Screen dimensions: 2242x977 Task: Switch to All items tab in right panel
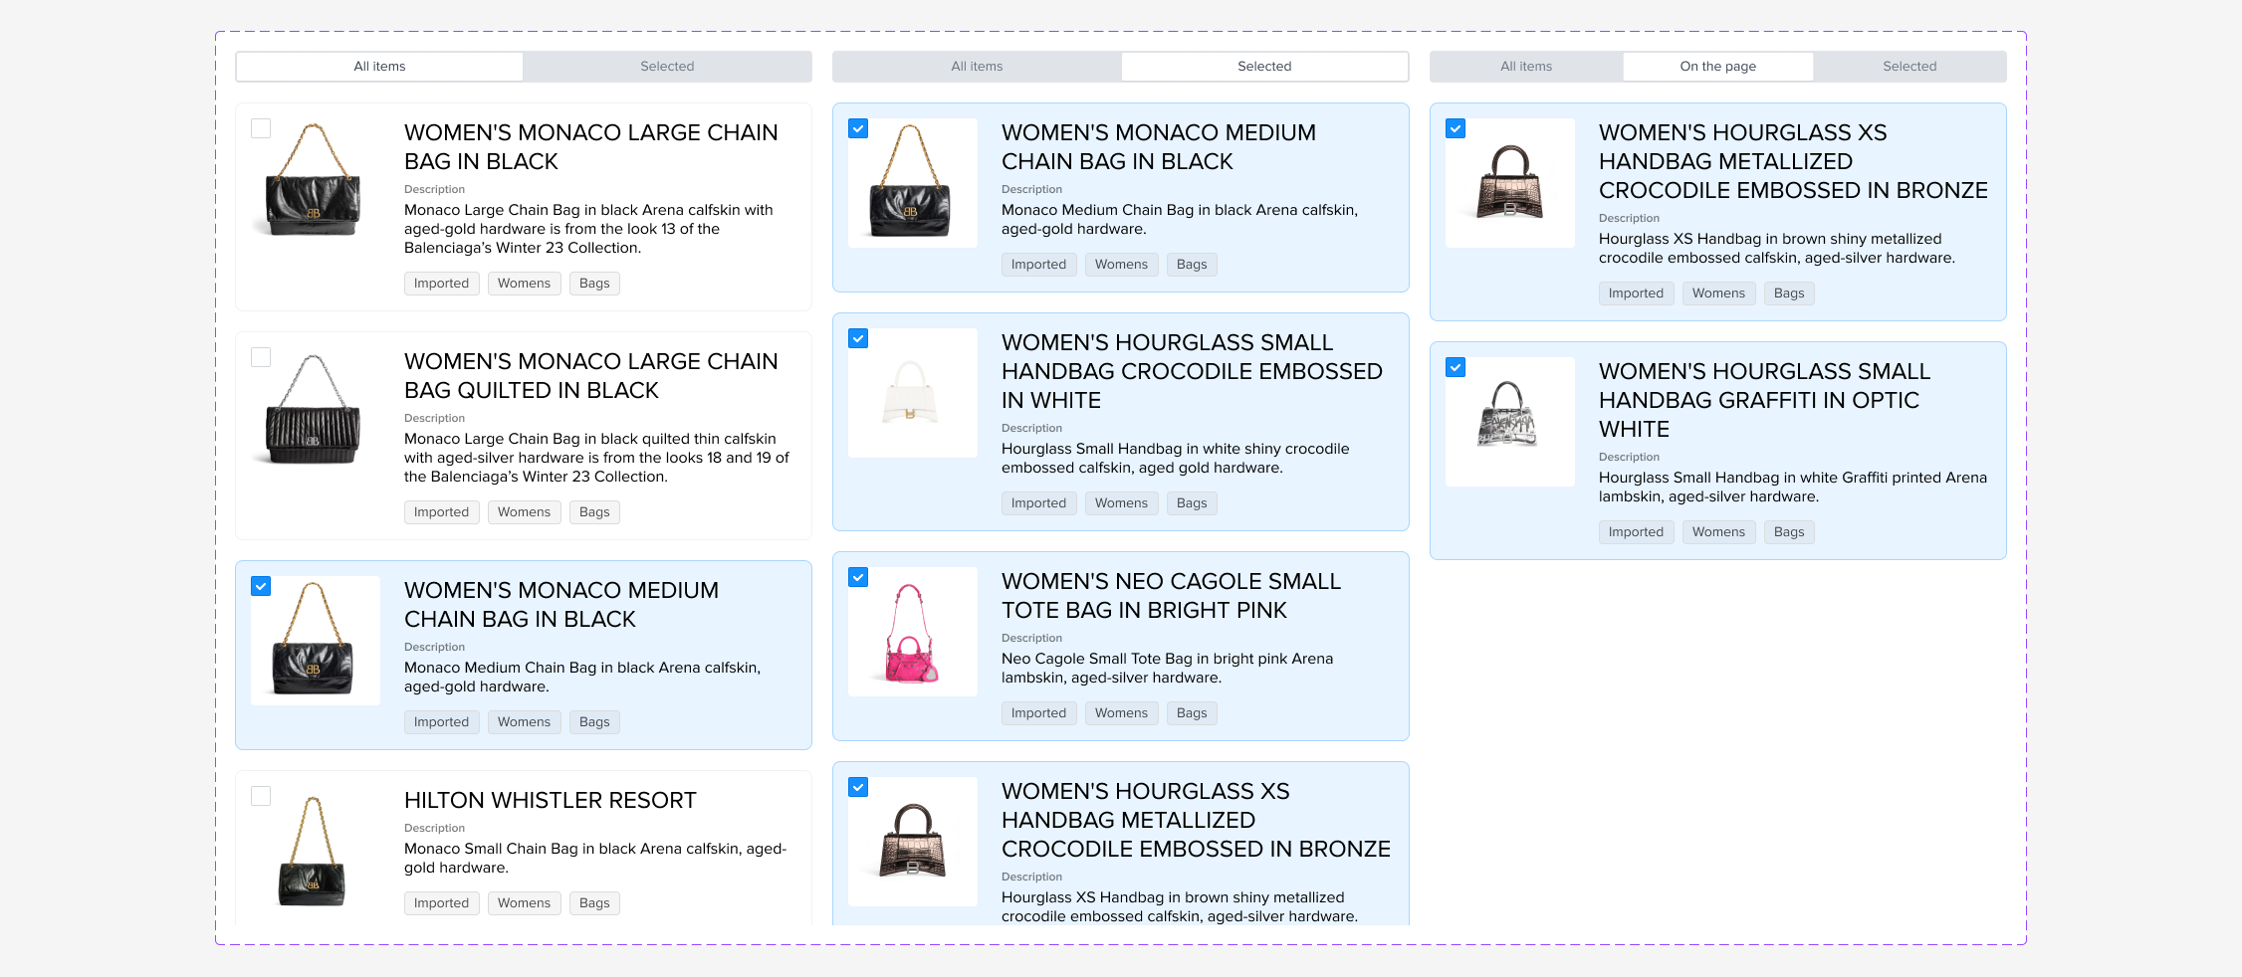coord(1526,67)
